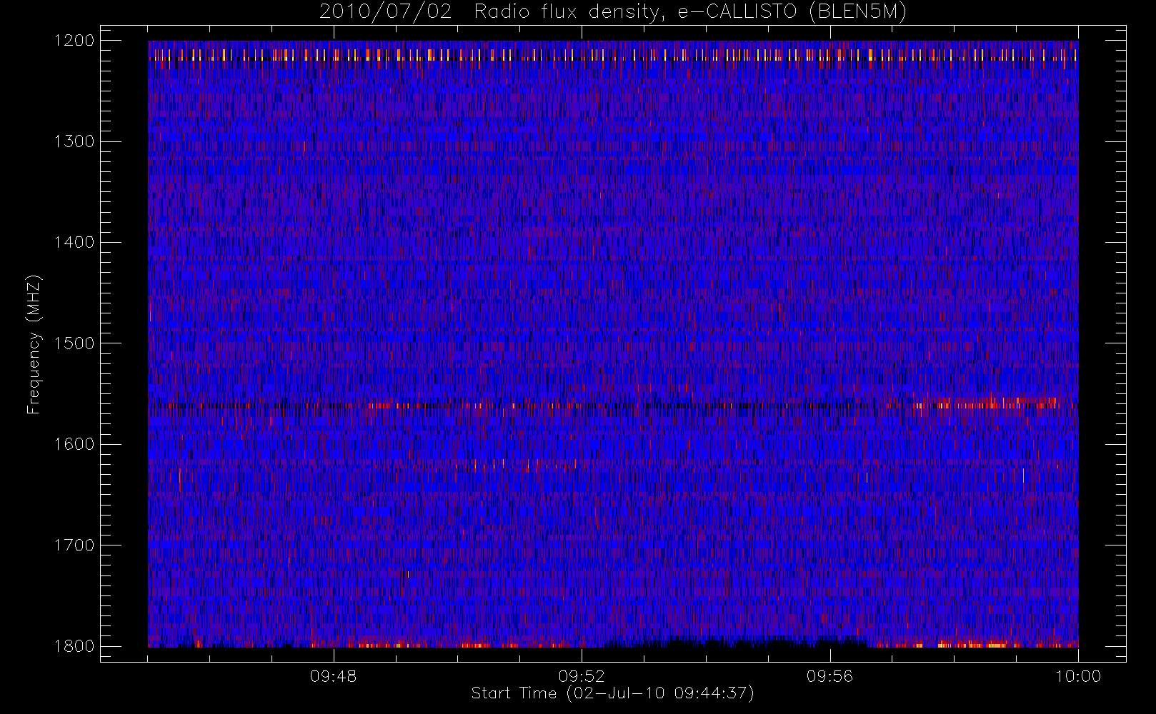Select the 1700 frequency tick label
The image size is (1156, 714).
pyautogui.click(x=74, y=545)
